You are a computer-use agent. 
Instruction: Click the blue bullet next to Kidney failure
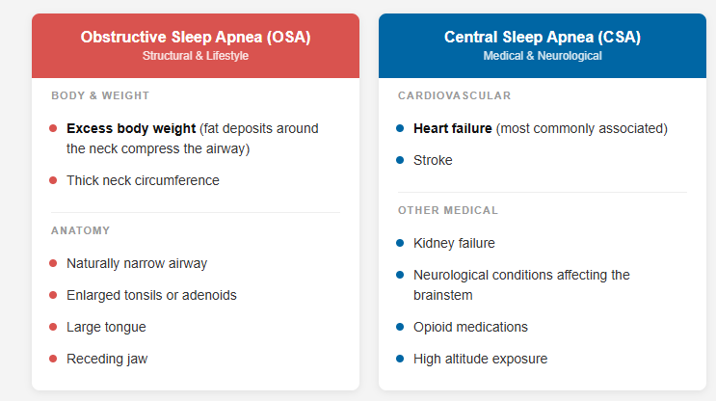coord(400,243)
